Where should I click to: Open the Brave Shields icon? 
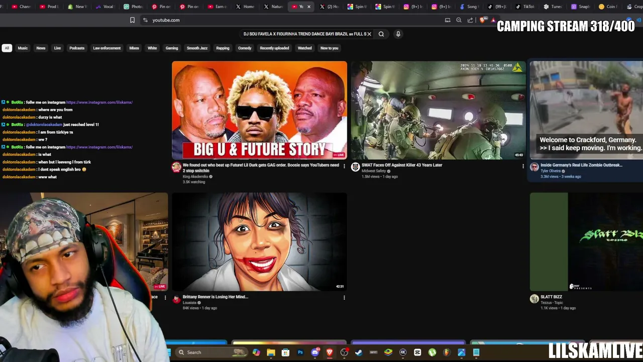tap(482, 20)
